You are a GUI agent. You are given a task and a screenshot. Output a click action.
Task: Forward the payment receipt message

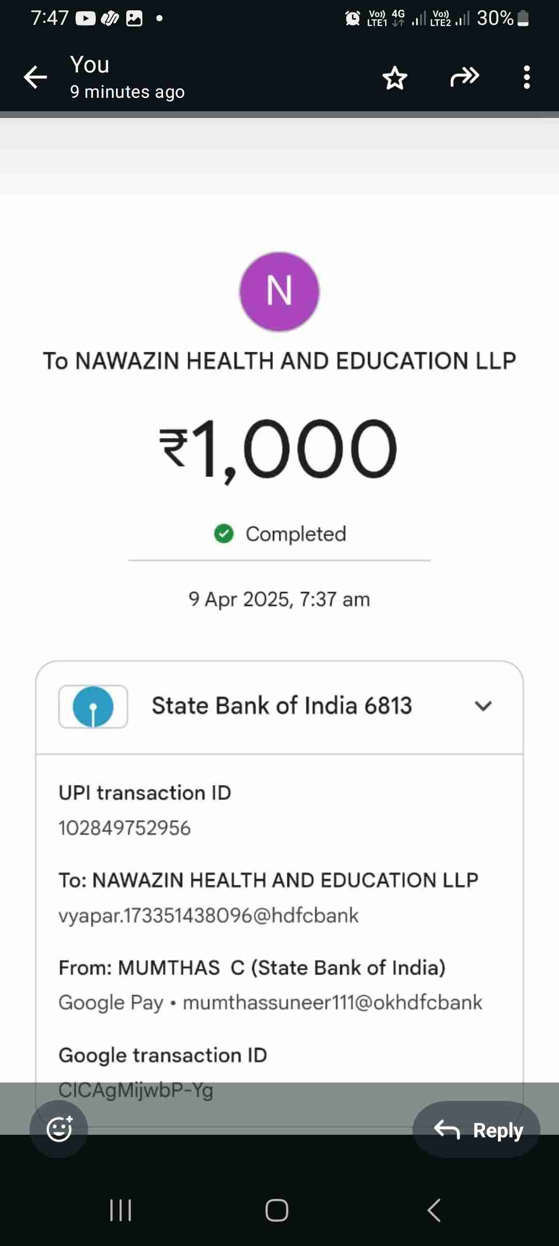464,78
